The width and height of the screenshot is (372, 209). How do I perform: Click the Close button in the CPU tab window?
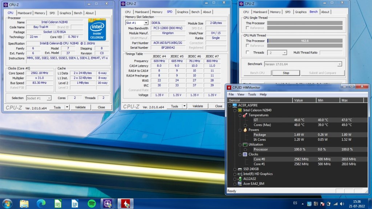(101, 107)
